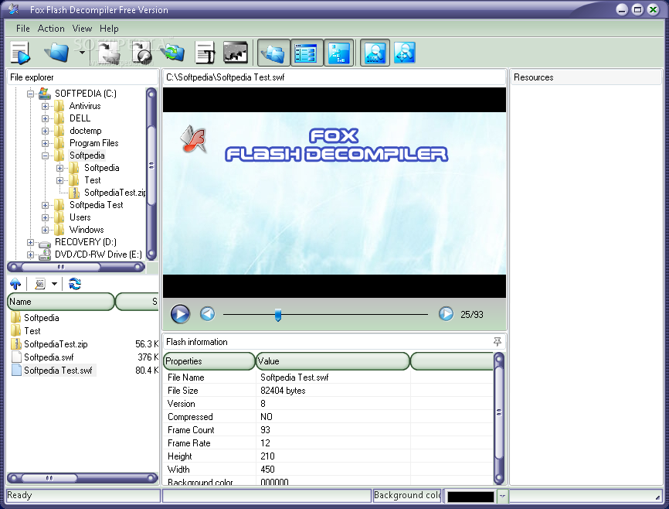Click the text document toolbar icon
The image size is (669, 509).
(205, 53)
